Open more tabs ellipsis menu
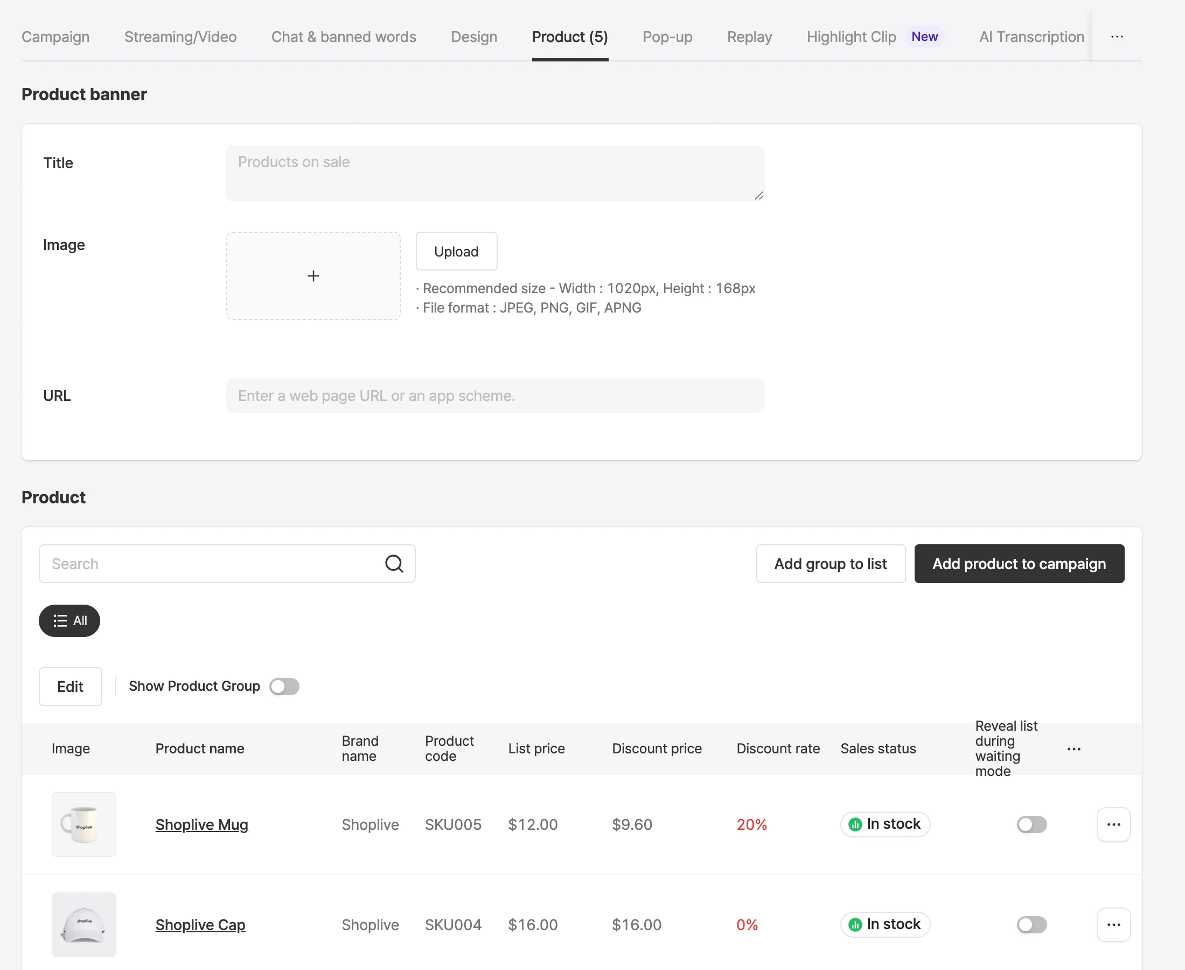This screenshot has width=1185, height=970. (x=1117, y=37)
